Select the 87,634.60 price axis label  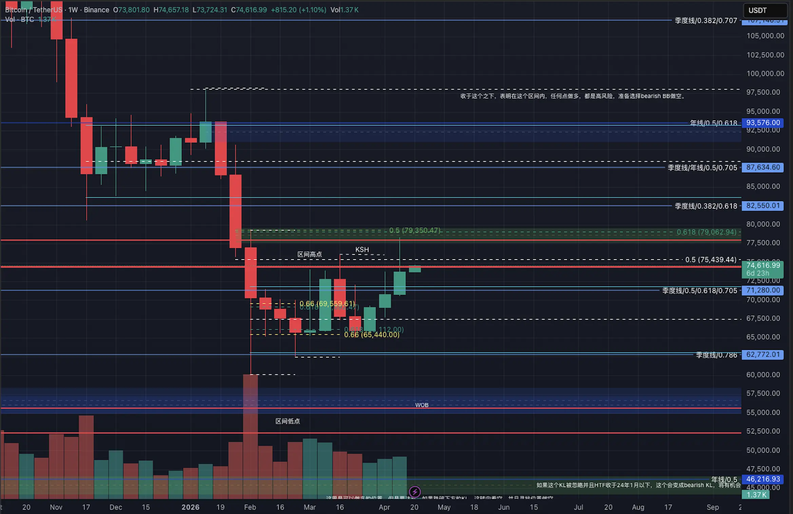point(762,167)
